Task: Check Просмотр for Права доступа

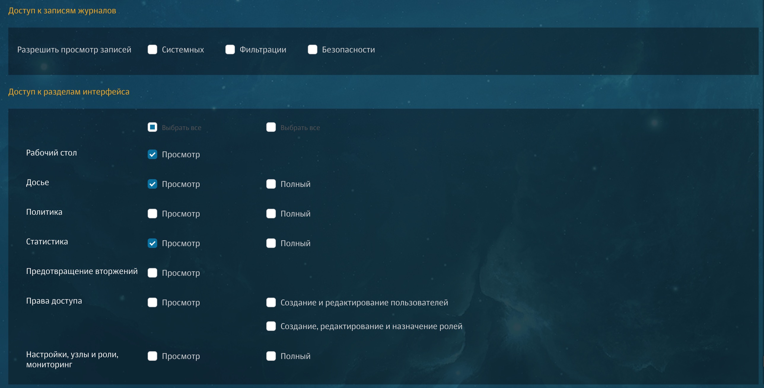Action: (x=152, y=302)
